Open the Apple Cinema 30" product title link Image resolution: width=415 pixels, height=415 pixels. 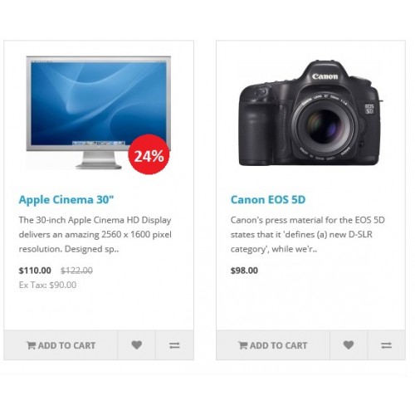click(66, 200)
